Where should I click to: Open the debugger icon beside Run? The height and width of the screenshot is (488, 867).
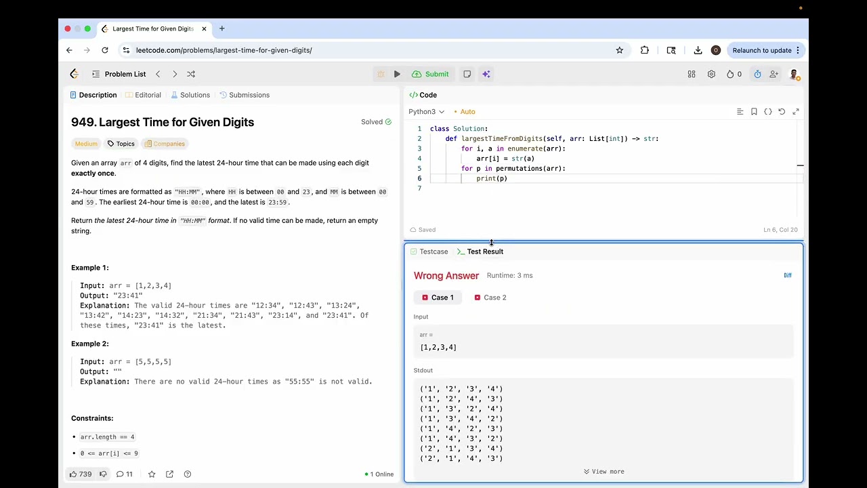tap(381, 74)
